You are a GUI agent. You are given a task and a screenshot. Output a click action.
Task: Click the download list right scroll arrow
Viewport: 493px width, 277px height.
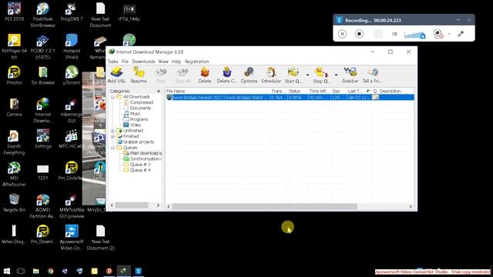pos(411,207)
